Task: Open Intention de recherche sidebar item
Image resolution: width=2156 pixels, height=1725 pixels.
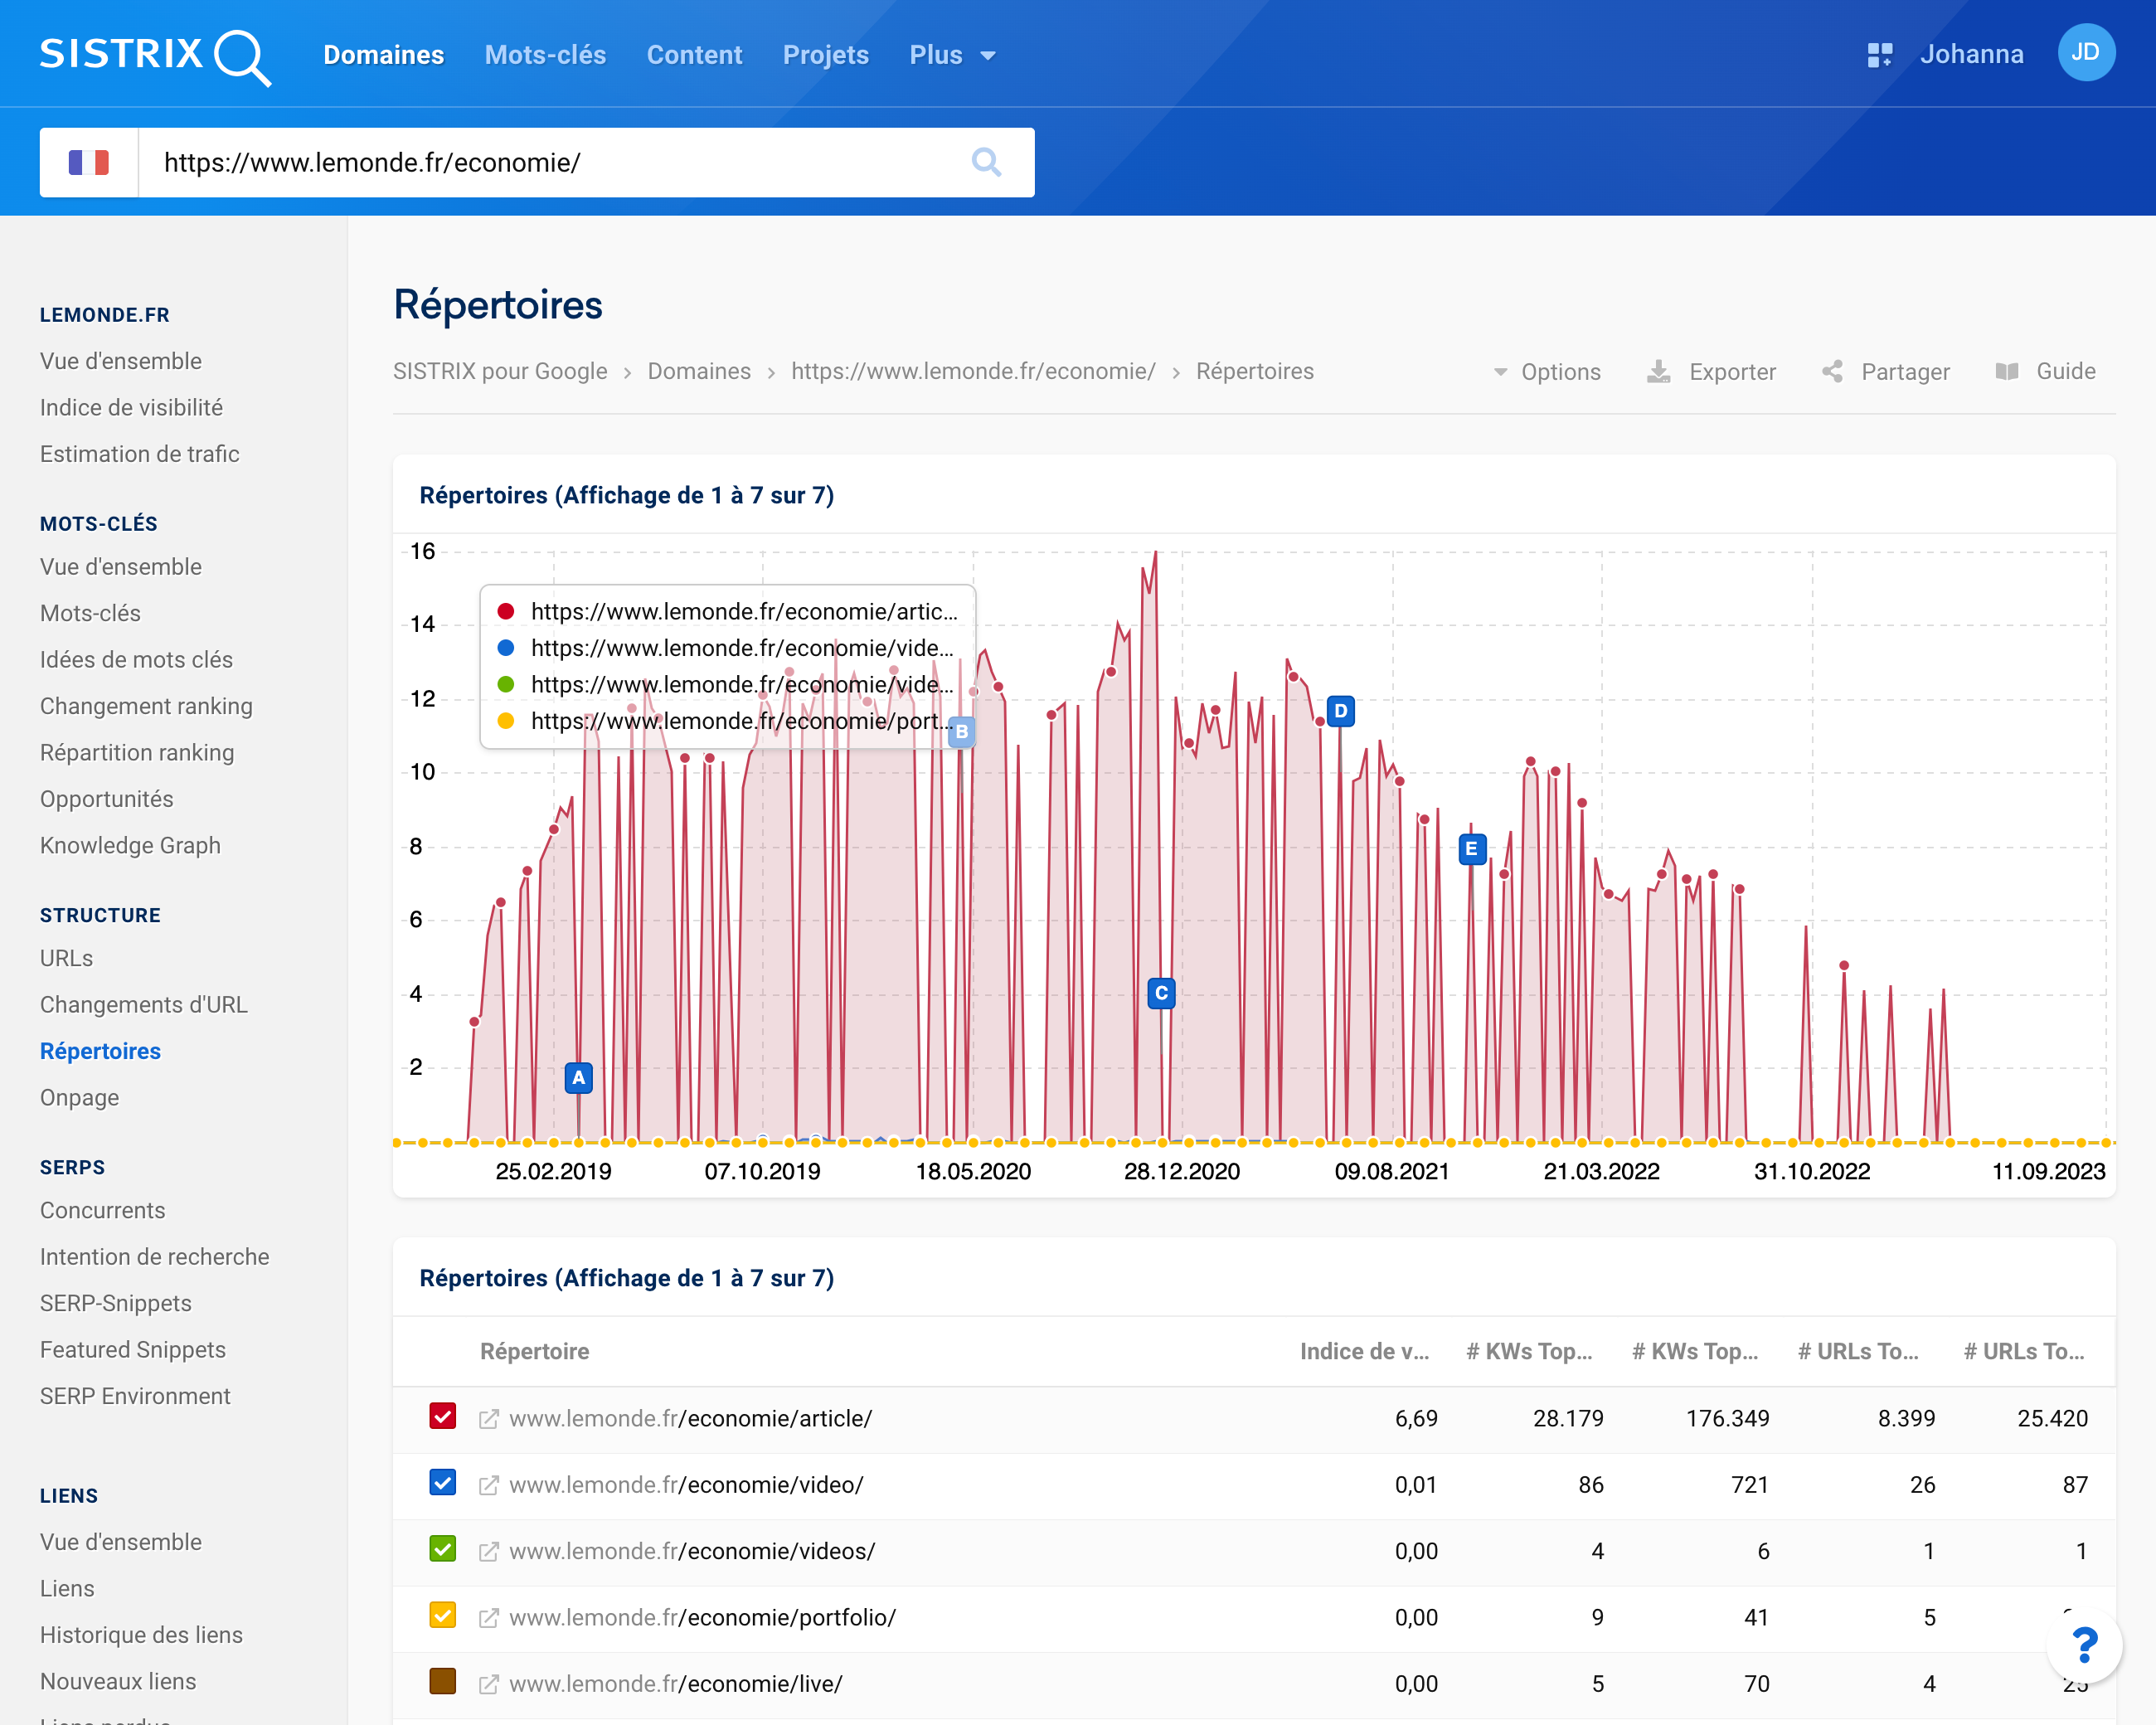Action: point(154,1256)
